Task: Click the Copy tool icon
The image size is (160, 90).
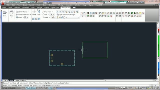Action: [38, 11]
